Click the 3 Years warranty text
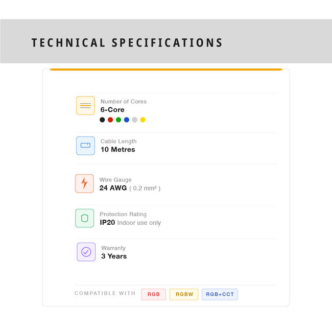Viewport: 332px width, 332px height. (114, 256)
